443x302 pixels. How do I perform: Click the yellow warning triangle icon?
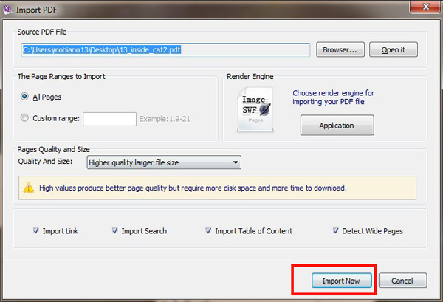point(29,188)
